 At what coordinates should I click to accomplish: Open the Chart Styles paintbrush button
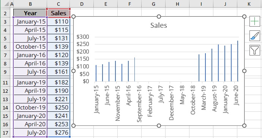click(x=255, y=36)
